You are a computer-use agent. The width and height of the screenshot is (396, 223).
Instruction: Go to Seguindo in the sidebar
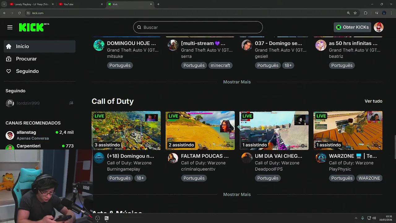pyautogui.click(x=40, y=71)
